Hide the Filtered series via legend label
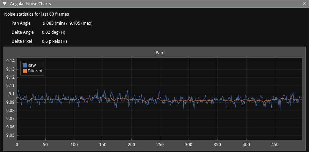The width and height of the screenshot is (309, 152). point(35,71)
